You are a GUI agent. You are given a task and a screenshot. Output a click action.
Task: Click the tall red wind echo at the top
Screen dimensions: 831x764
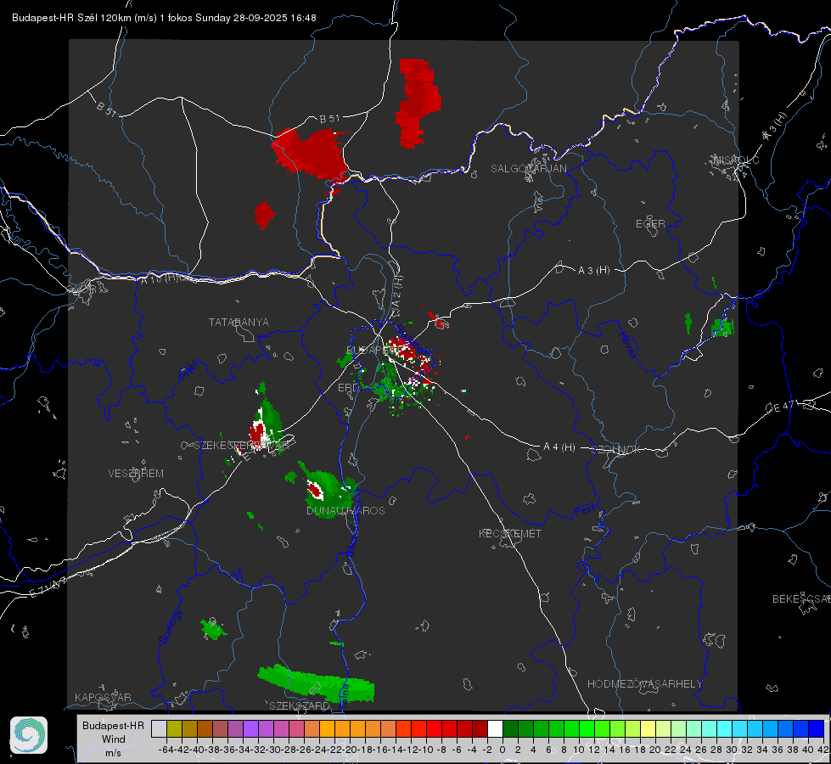coord(418,103)
